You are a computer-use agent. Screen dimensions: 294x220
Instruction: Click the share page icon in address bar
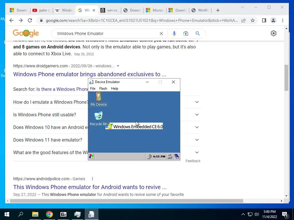(x=243, y=20)
